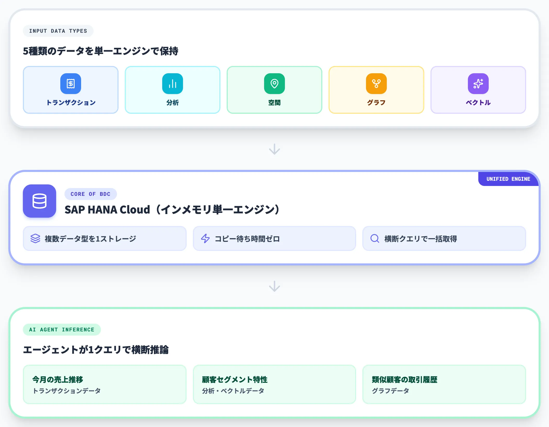Image resolution: width=549 pixels, height=427 pixels.
Task: Click the UNIFIED ENGINE badge
Action: [508, 179]
